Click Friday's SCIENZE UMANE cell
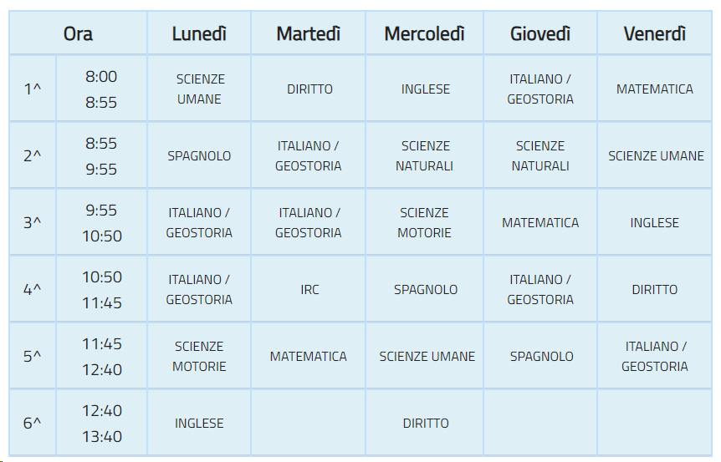Image resolution: width=721 pixels, height=462 pixels. pos(654,155)
